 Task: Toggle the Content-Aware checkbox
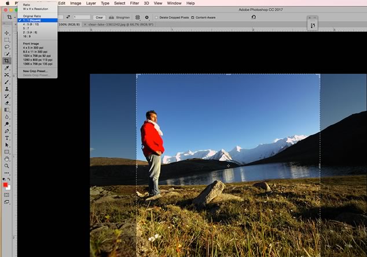click(193, 17)
